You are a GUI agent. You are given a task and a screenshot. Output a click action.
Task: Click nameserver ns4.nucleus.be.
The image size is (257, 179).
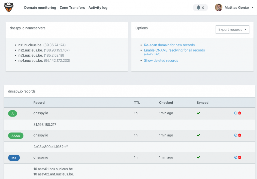tap(31, 61)
